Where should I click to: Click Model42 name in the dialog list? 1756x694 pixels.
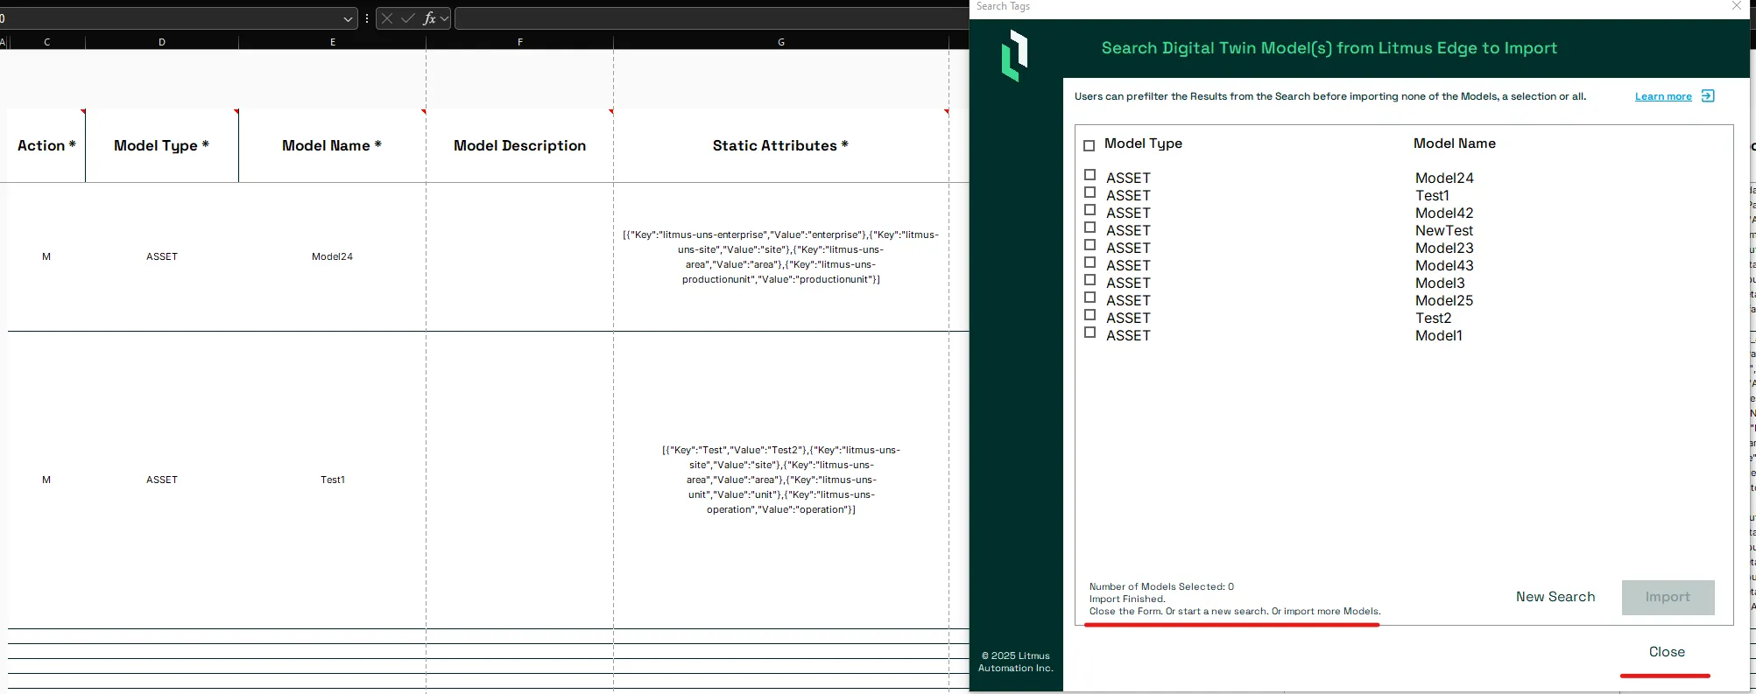(1444, 213)
